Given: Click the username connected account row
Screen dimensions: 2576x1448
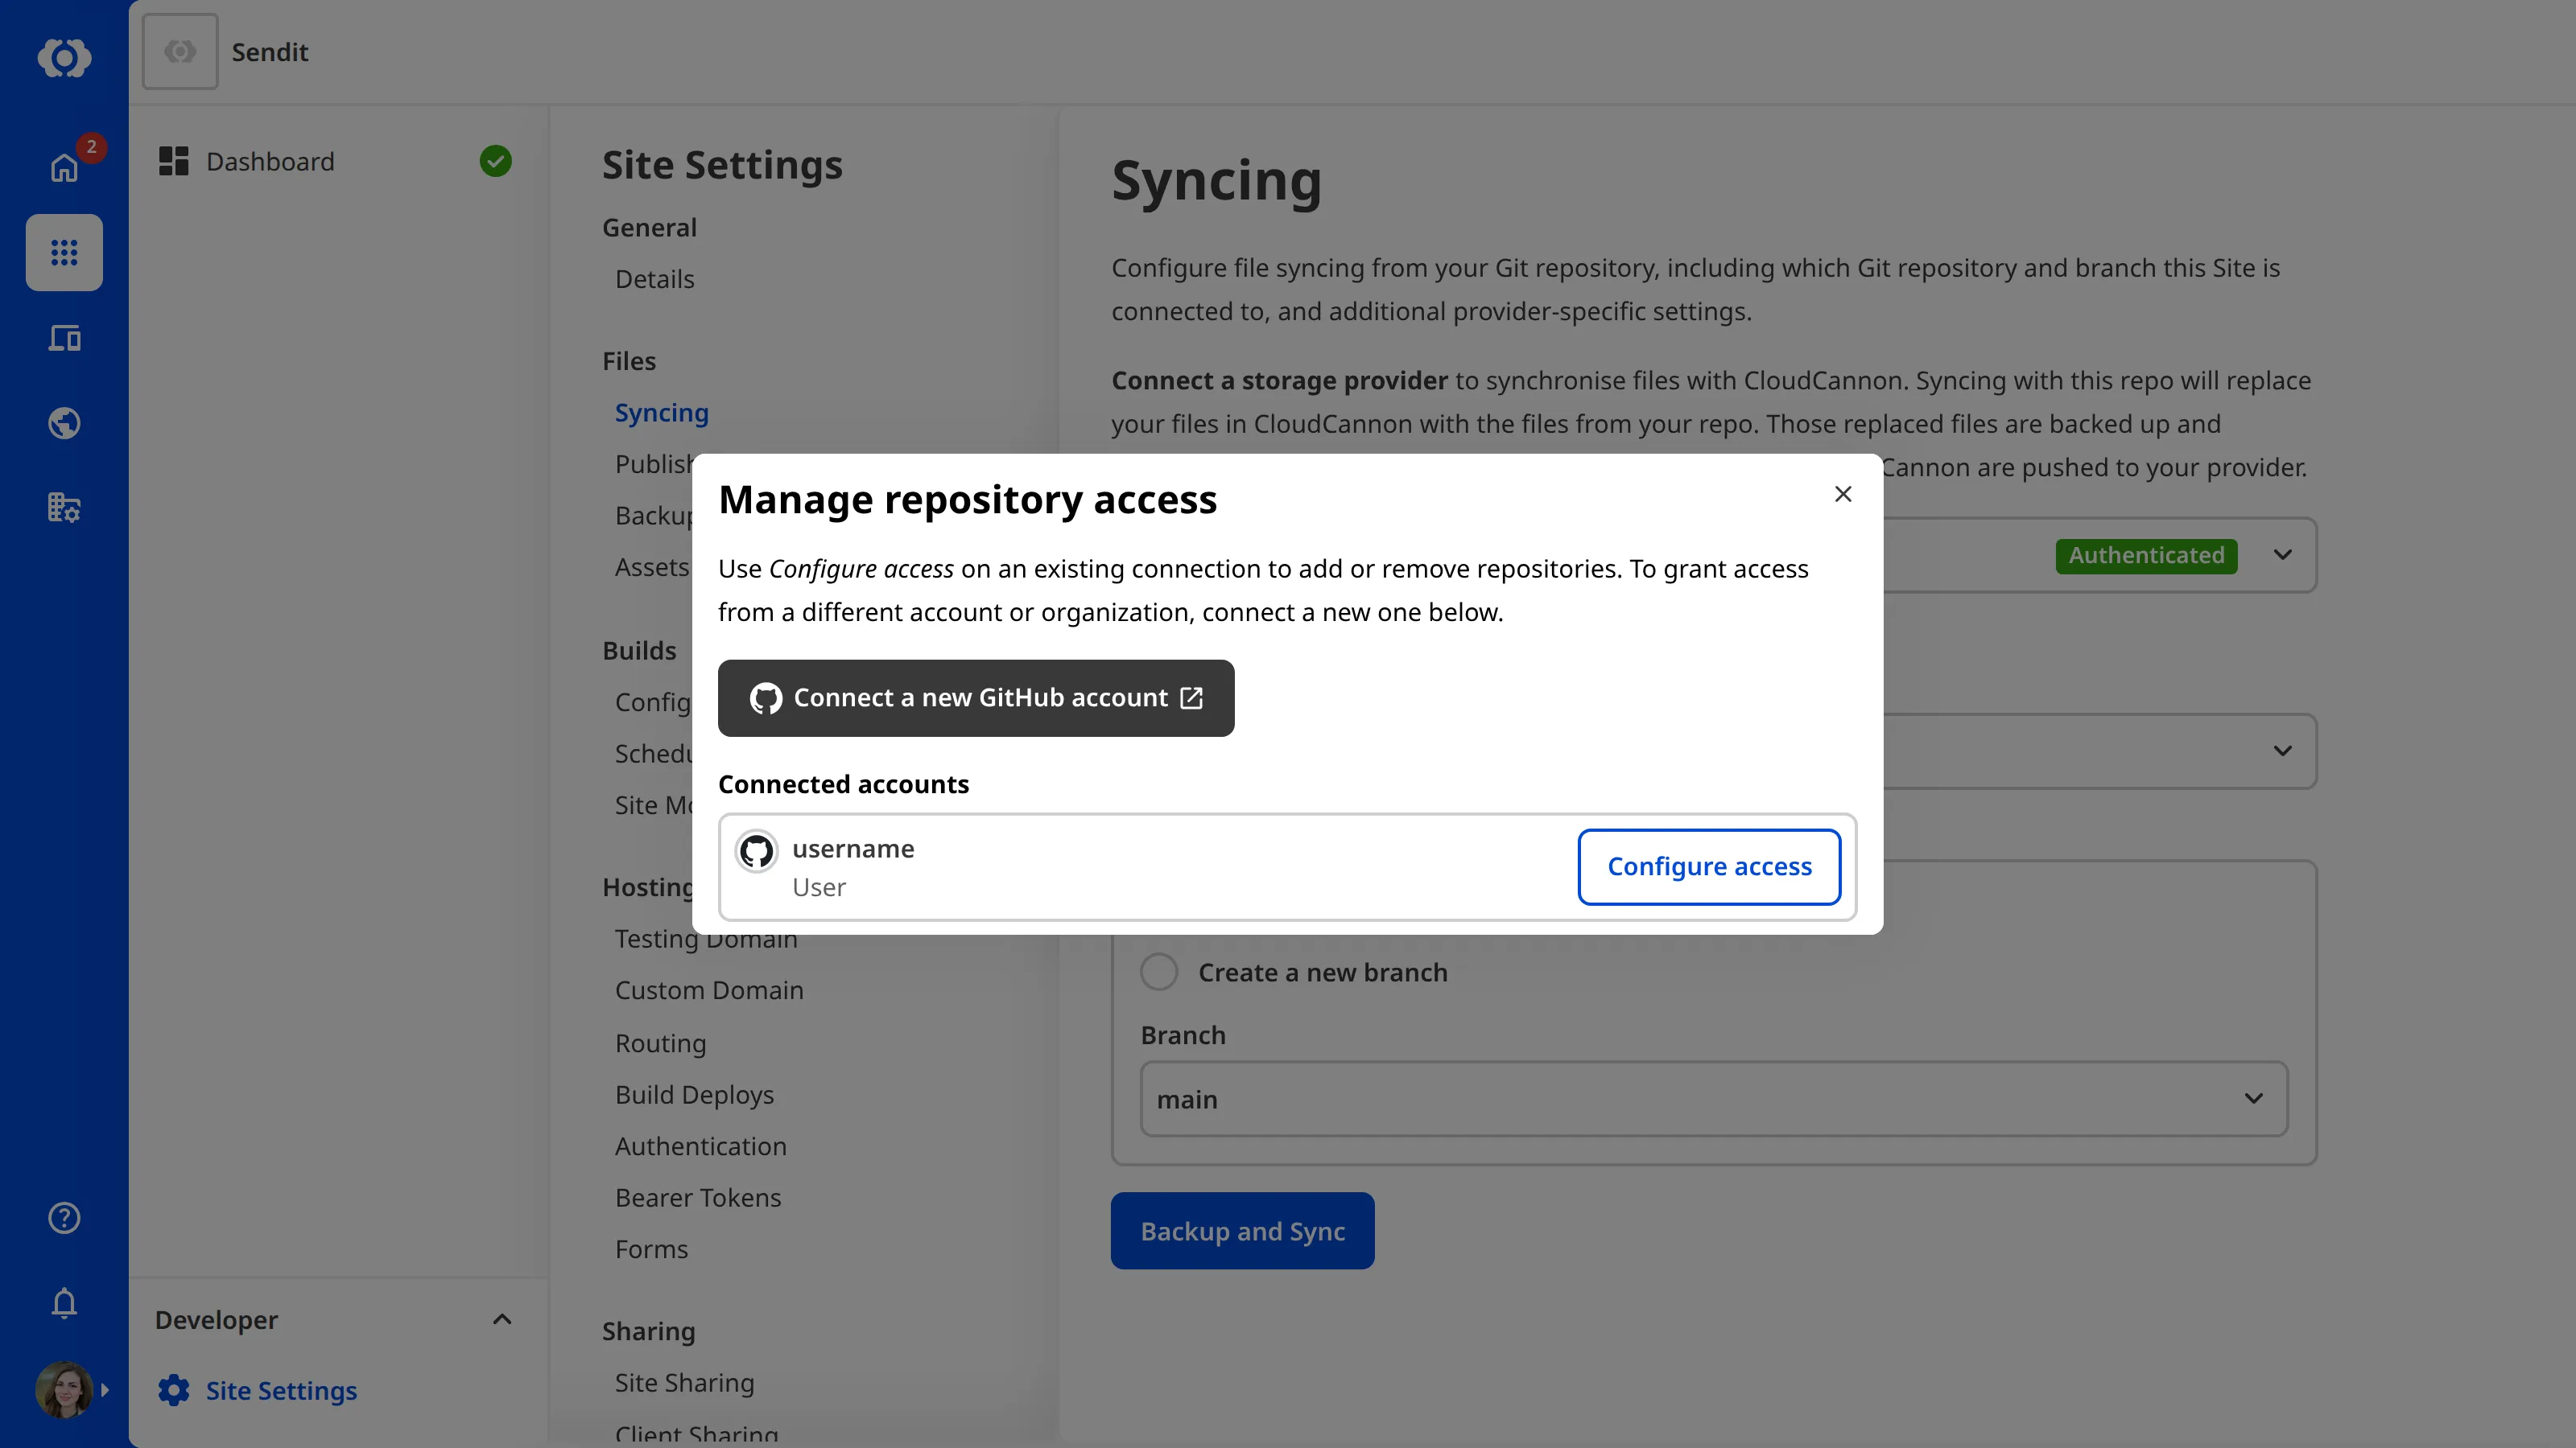Looking at the screenshot, I should (1287, 866).
